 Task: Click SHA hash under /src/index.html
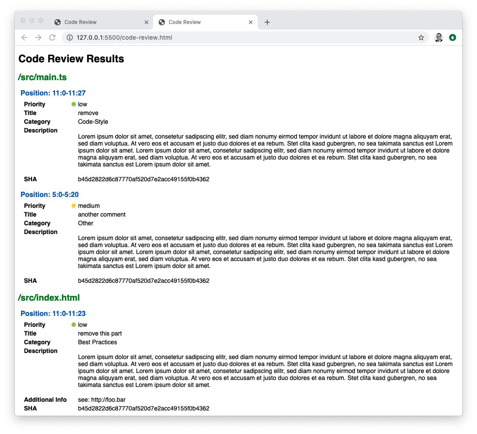tap(143, 408)
